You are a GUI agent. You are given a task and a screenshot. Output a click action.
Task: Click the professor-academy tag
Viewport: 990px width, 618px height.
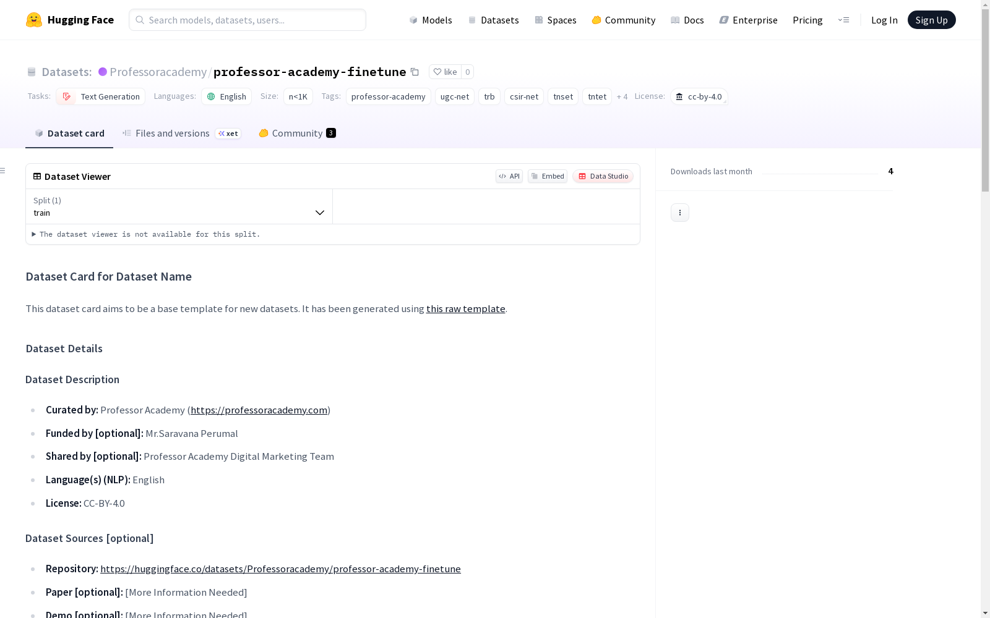[389, 96]
